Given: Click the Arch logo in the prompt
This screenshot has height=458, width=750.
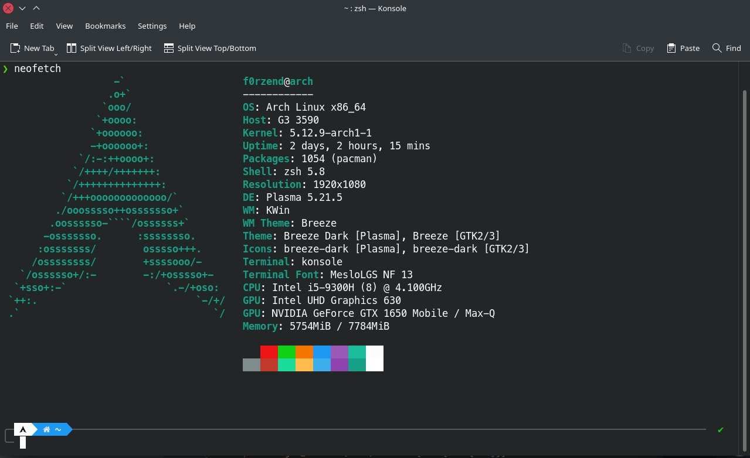Looking at the screenshot, I should (x=23, y=430).
